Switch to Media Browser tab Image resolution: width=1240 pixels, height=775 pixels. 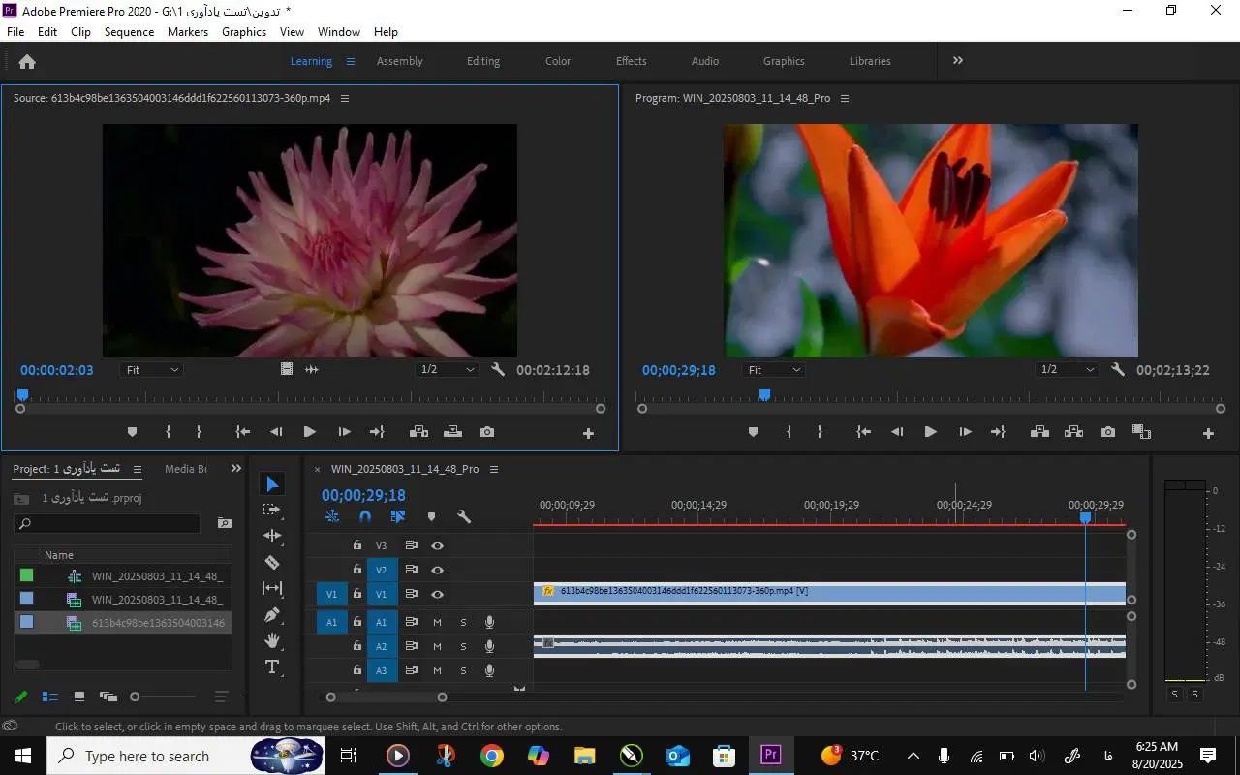[x=186, y=469]
